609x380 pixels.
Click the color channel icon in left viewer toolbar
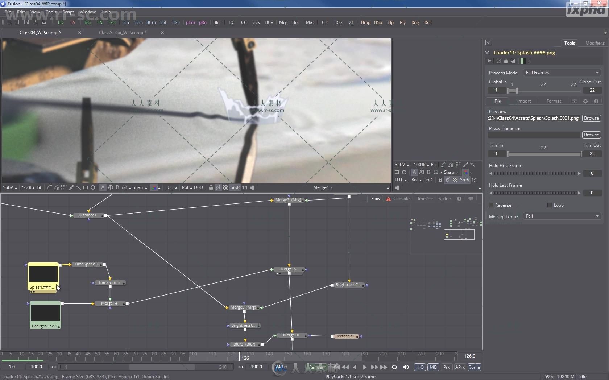[x=154, y=187]
